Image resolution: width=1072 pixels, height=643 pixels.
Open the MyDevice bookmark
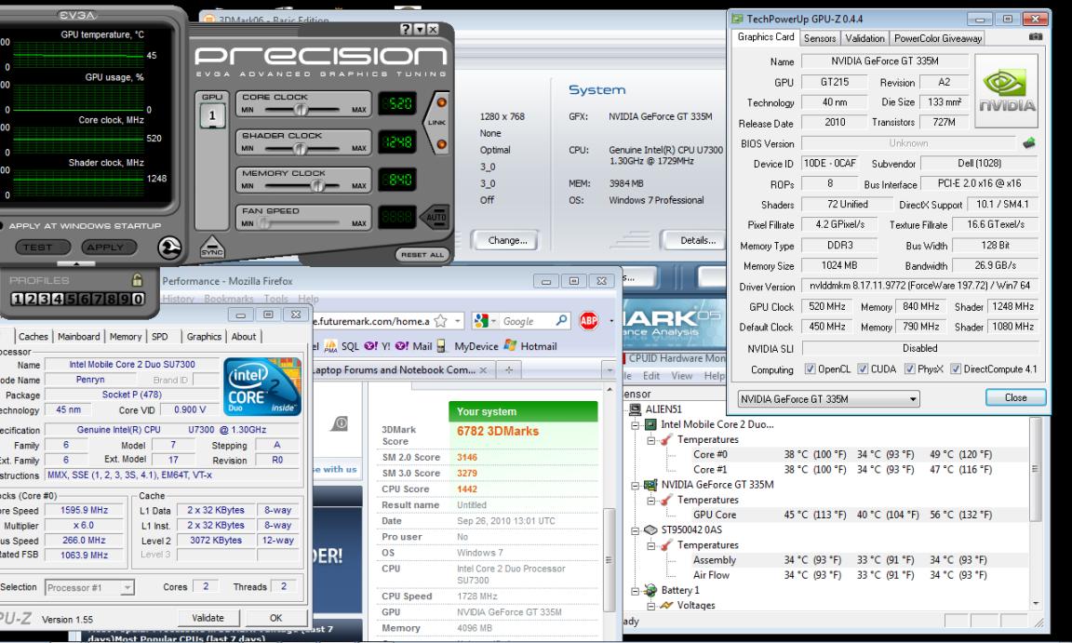tap(468, 346)
